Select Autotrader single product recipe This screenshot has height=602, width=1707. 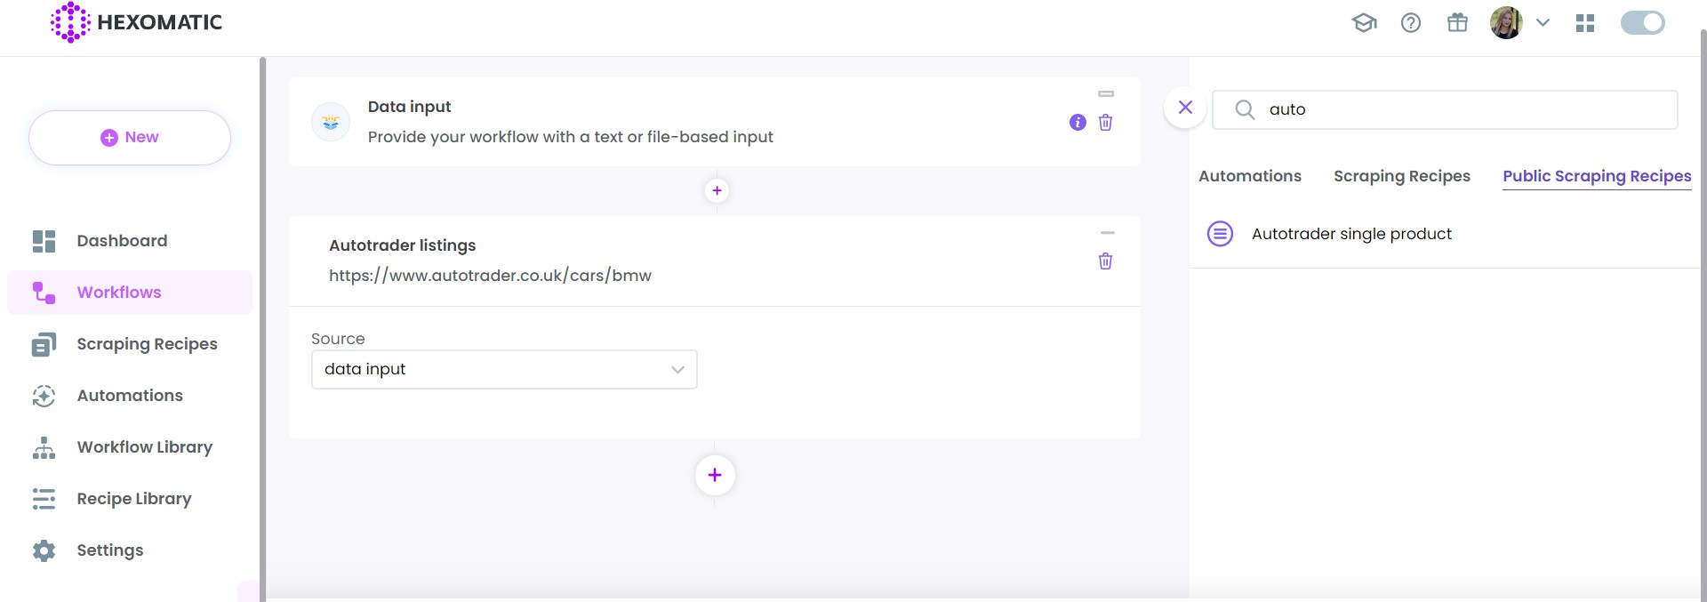tap(1350, 234)
